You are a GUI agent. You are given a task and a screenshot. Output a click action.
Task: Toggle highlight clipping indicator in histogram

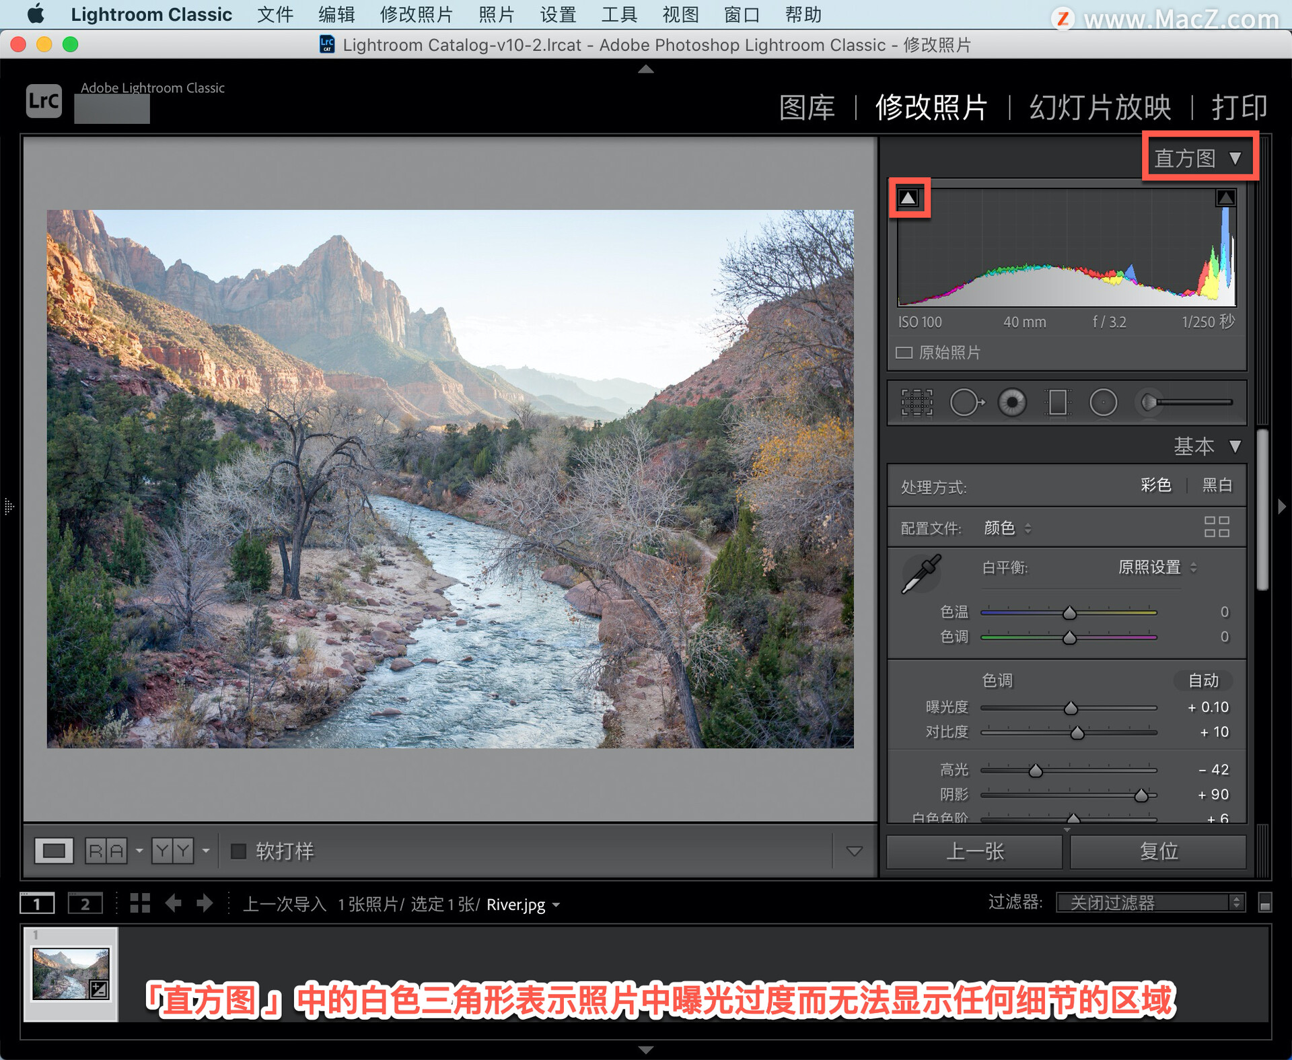(1225, 198)
